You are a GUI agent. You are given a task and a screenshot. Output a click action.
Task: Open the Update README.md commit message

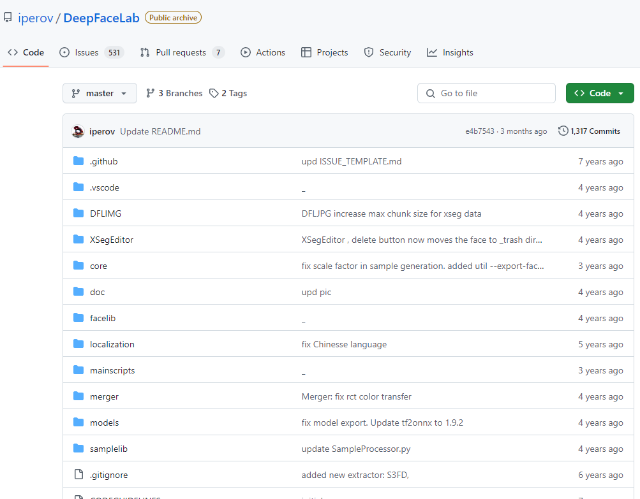160,131
